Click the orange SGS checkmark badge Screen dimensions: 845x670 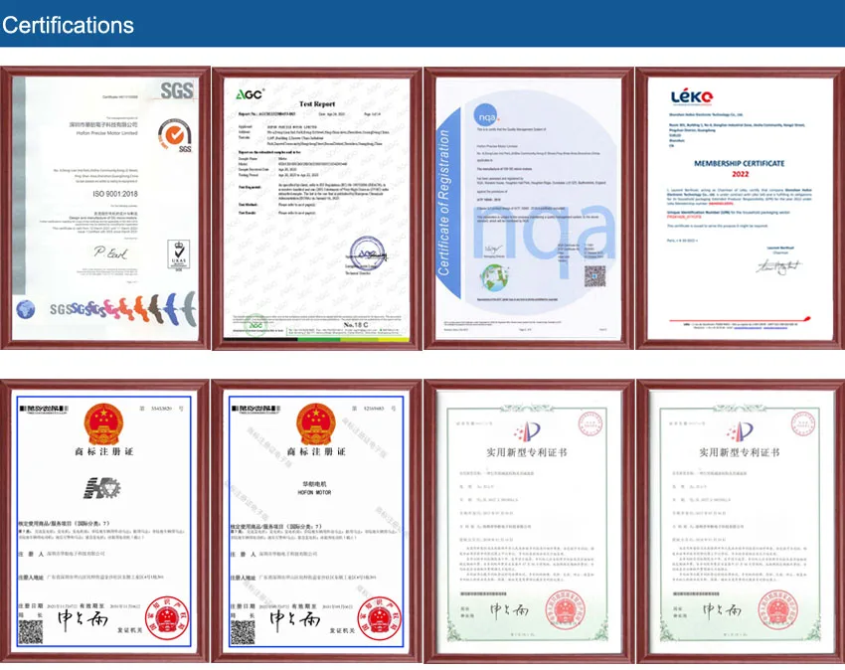175,135
